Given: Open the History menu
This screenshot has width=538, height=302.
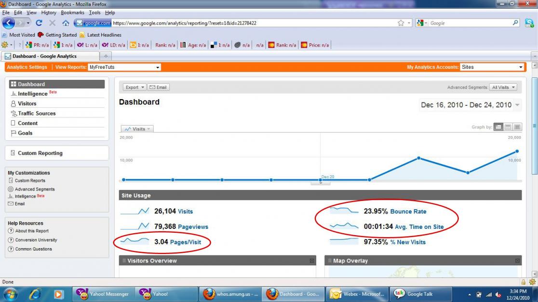Looking at the screenshot, I should (x=49, y=13).
